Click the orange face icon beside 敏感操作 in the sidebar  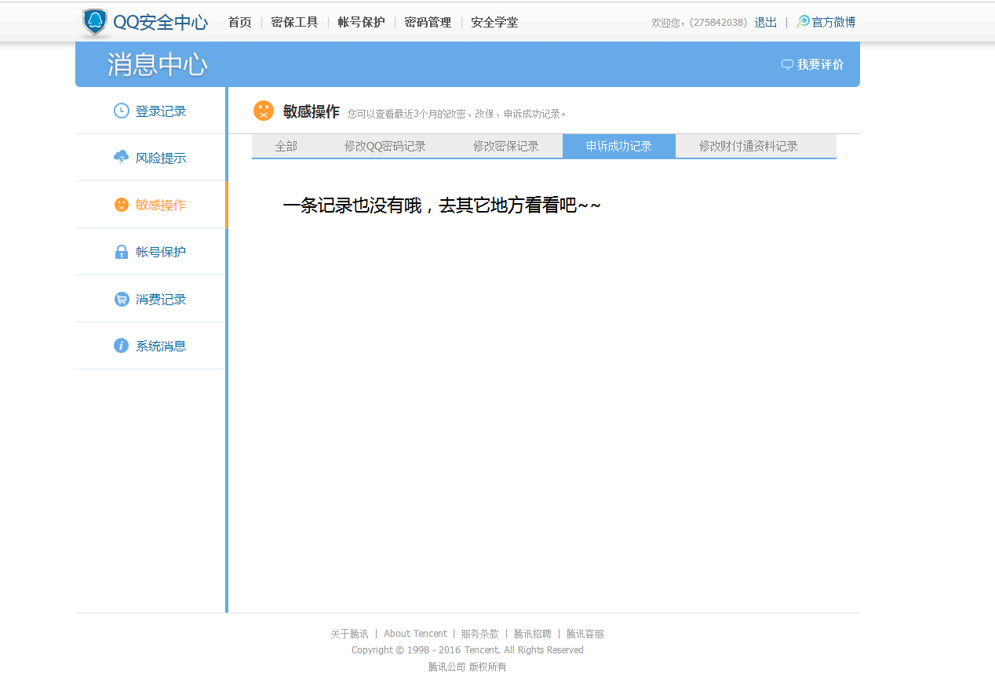point(121,205)
